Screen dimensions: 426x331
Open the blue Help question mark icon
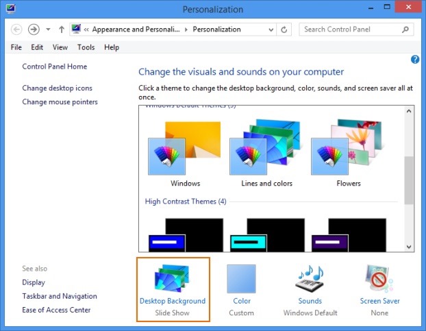pyautogui.click(x=415, y=59)
